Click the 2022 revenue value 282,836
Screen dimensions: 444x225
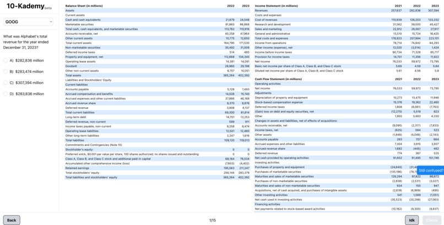(415, 10)
